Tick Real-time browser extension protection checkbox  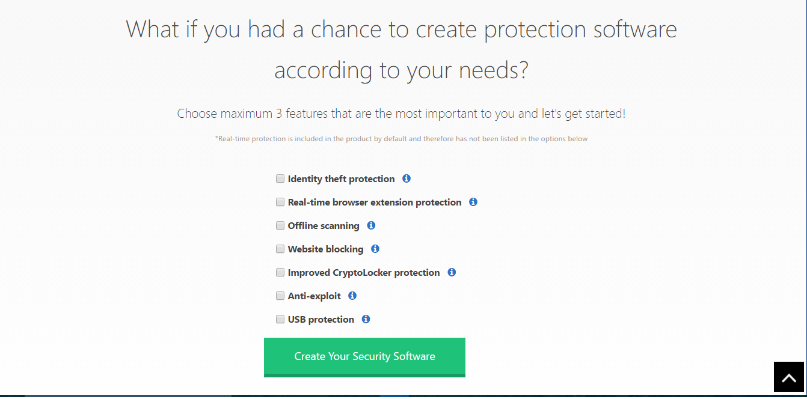[280, 202]
